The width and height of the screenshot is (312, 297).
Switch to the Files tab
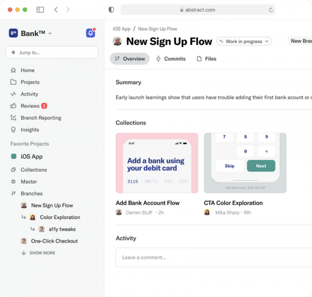pyautogui.click(x=206, y=59)
